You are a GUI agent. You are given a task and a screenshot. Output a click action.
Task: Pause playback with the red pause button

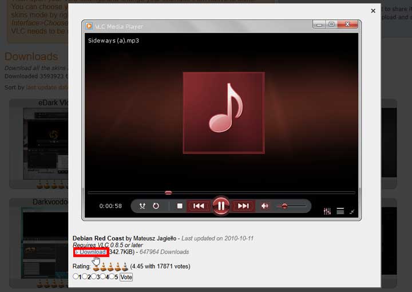[x=221, y=206]
